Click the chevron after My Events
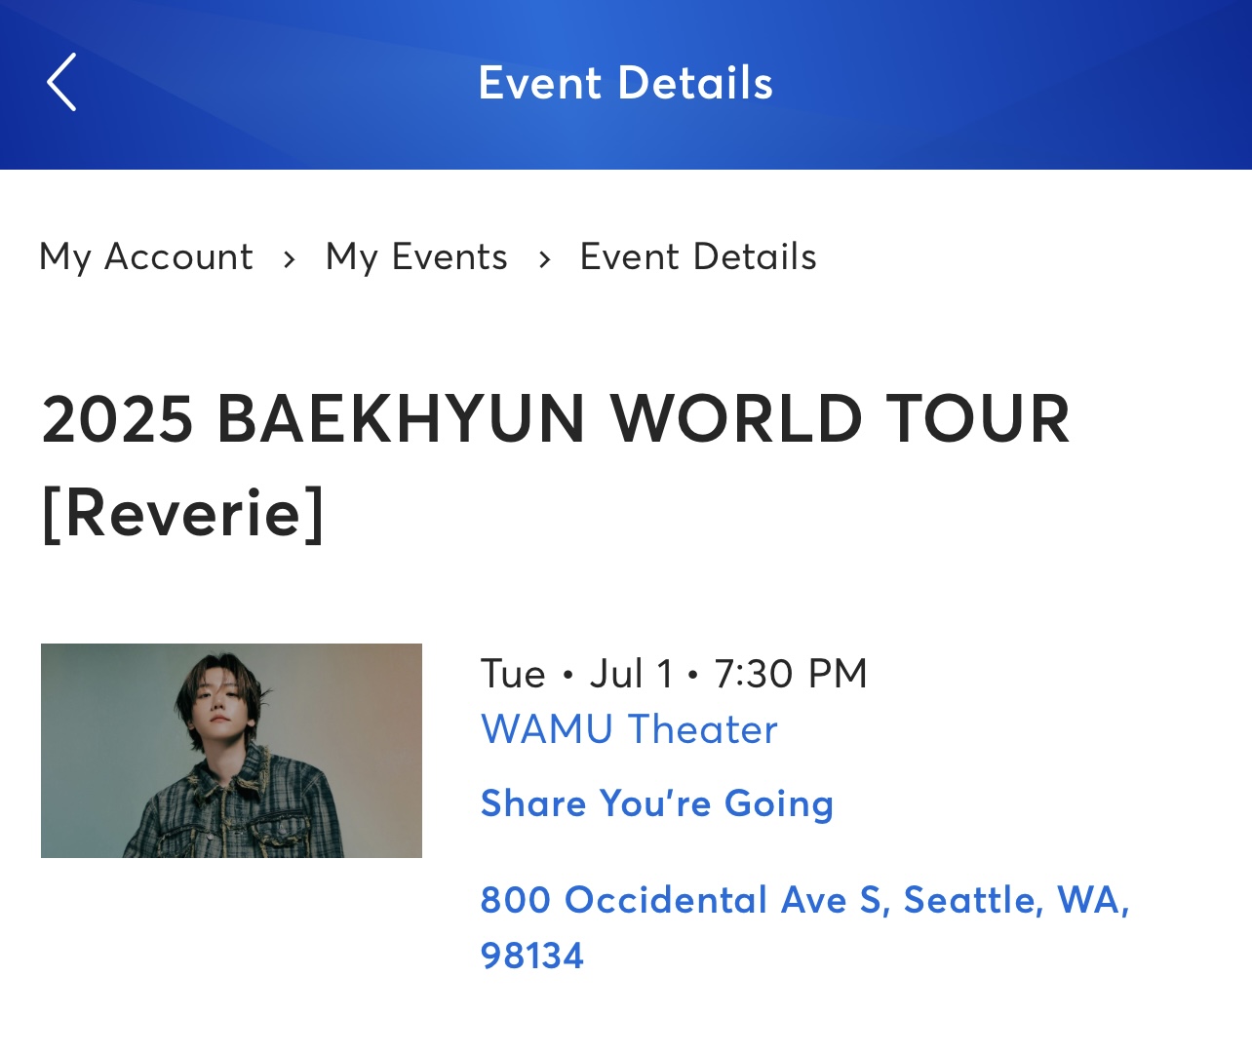 point(544,259)
